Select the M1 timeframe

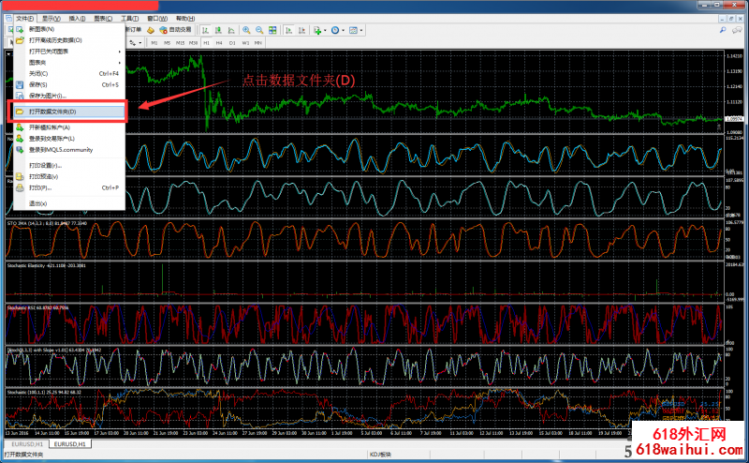click(154, 42)
